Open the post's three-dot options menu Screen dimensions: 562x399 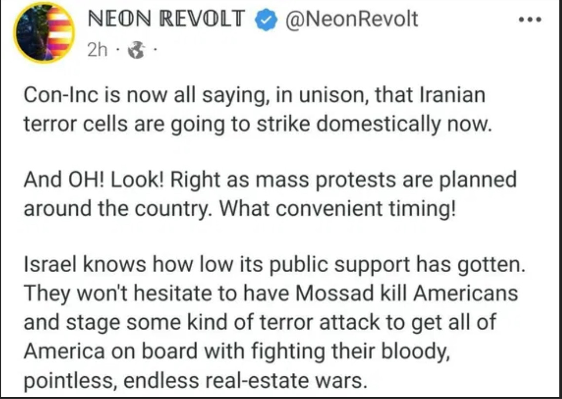click(530, 20)
